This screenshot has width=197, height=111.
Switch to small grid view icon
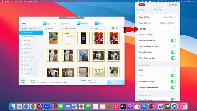(x=117, y=28)
